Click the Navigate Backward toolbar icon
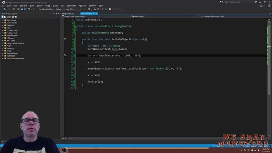Screen dimensions: 272x153 pyautogui.click(x=4, y=9)
